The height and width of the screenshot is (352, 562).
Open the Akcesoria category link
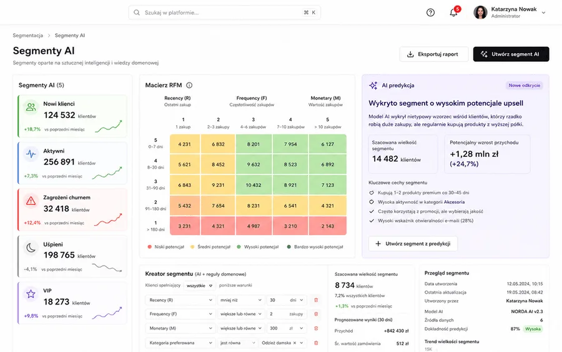click(454, 202)
